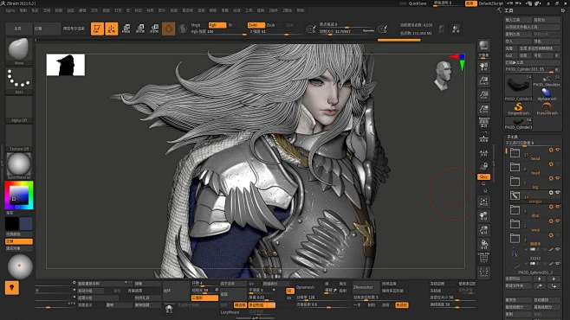Select the Rotate transform tool

(154, 29)
